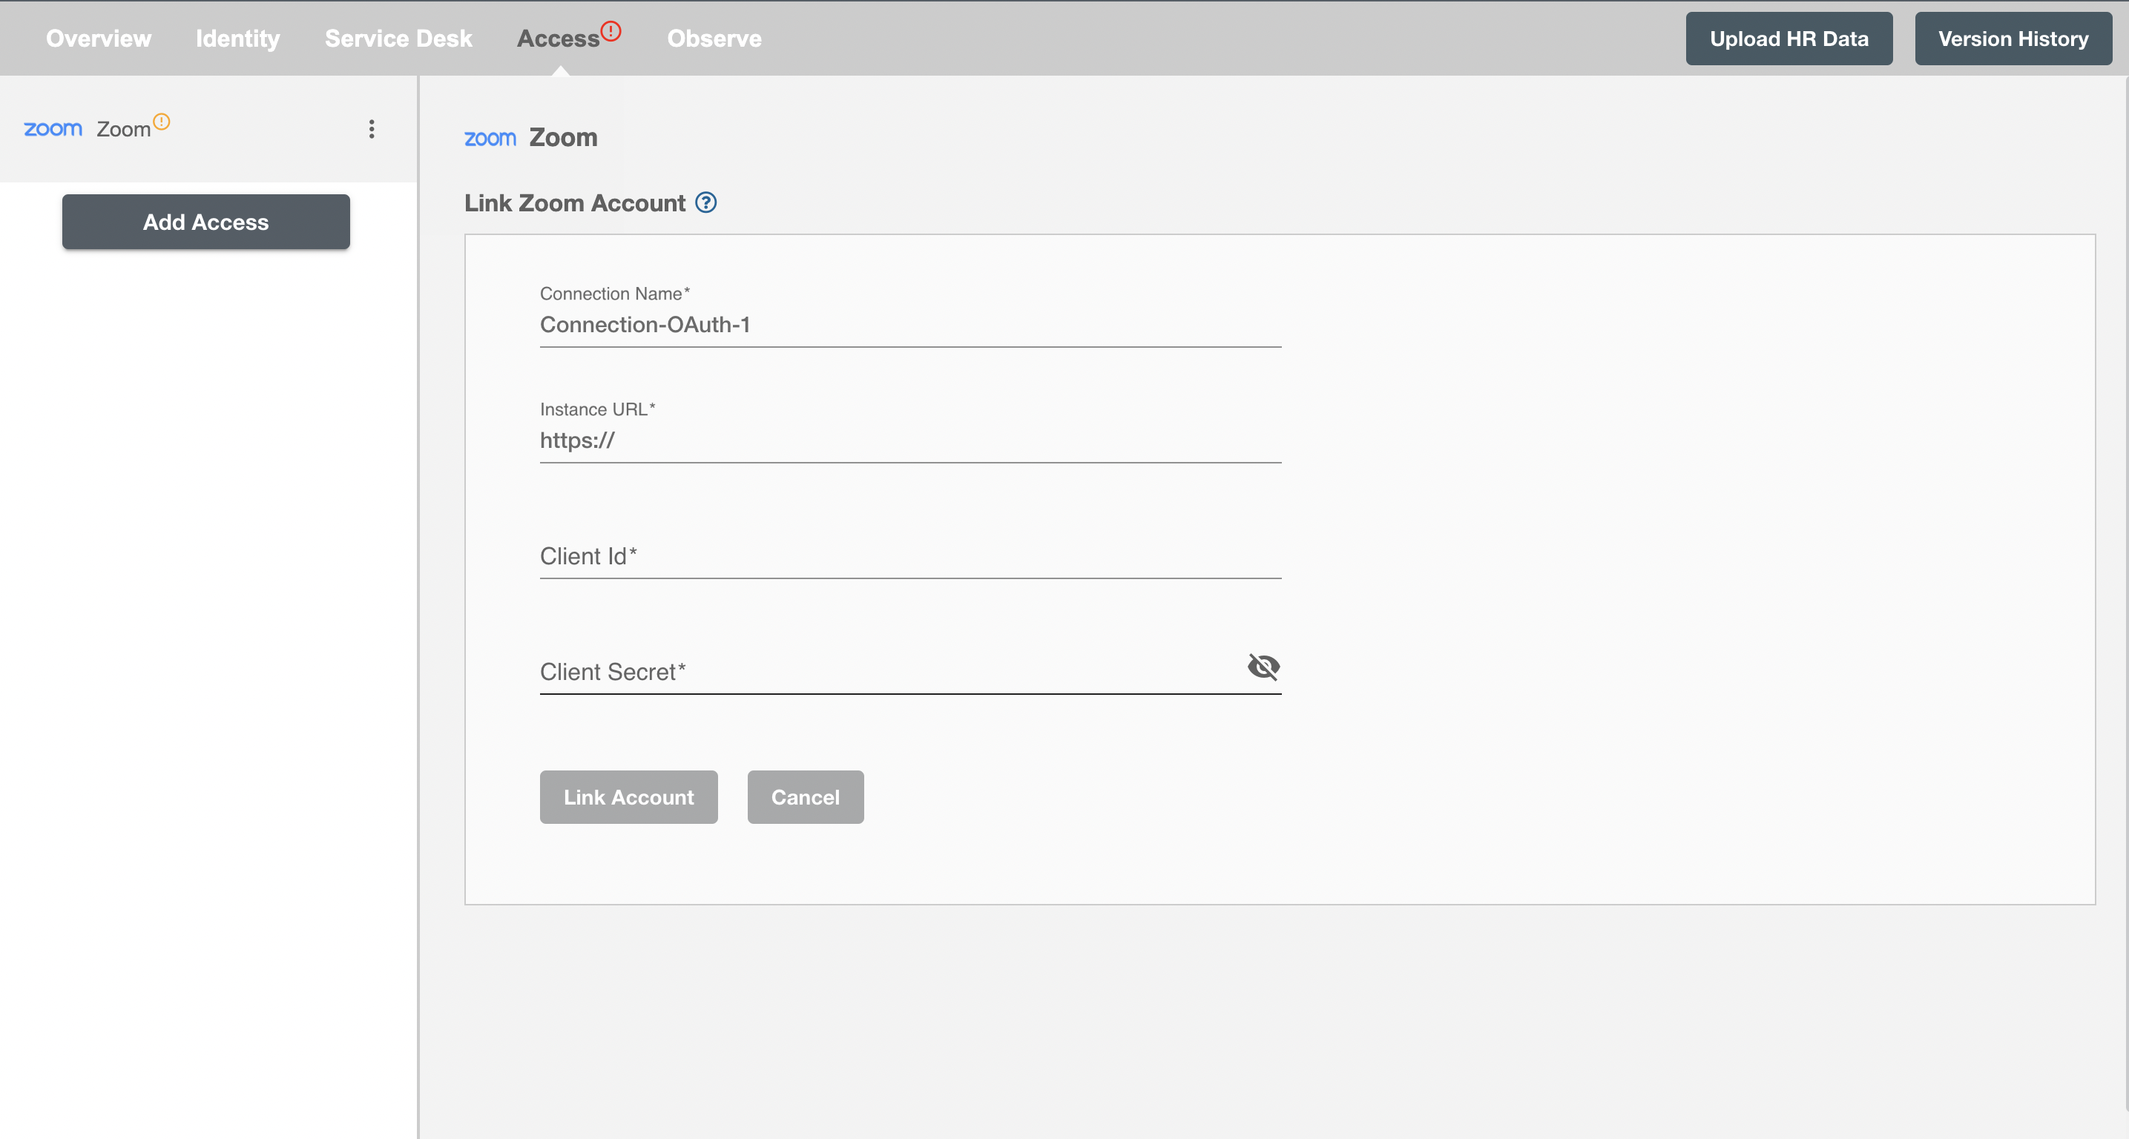This screenshot has width=2129, height=1139.
Task: Click the Zoom title text in main panel
Action: (x=563, y=138)
